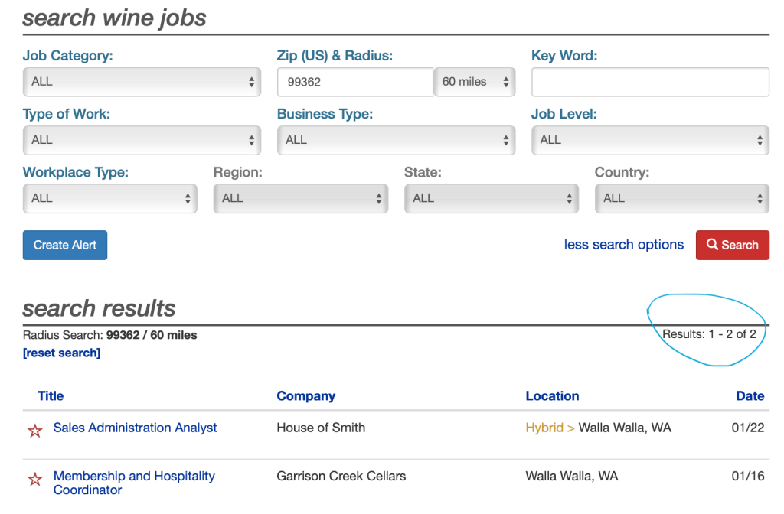
Task: Collapse with less search options link
Action: point(623,245)
